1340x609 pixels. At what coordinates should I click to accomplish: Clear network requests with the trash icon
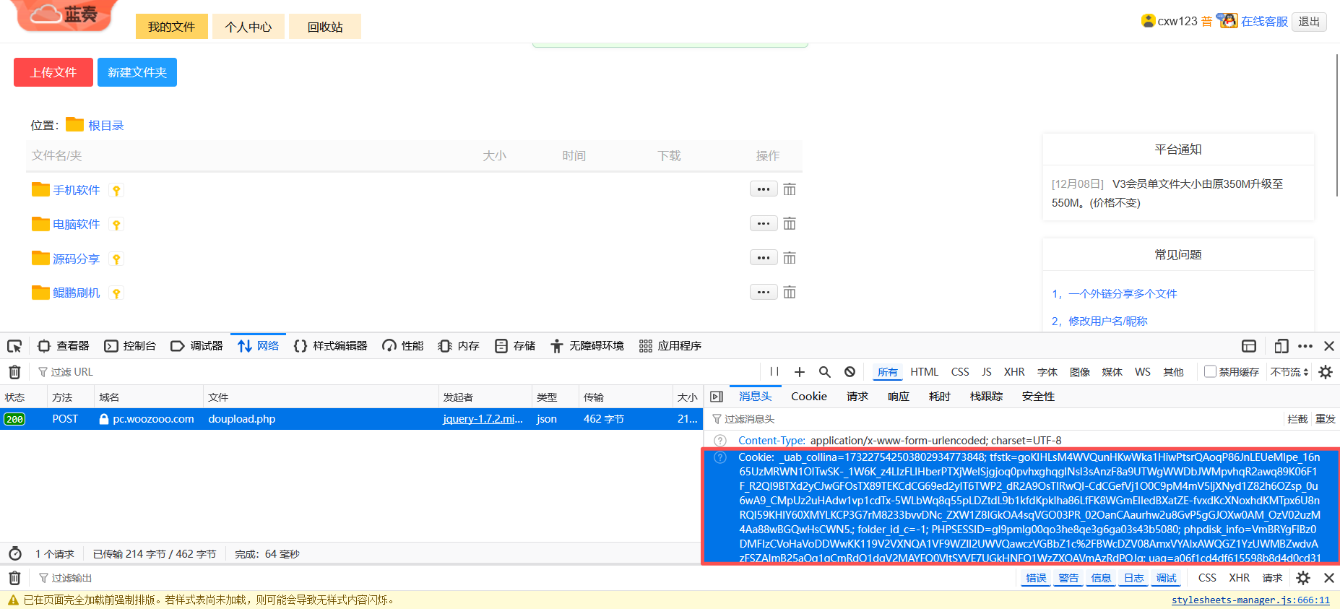[x=14, y=372]
